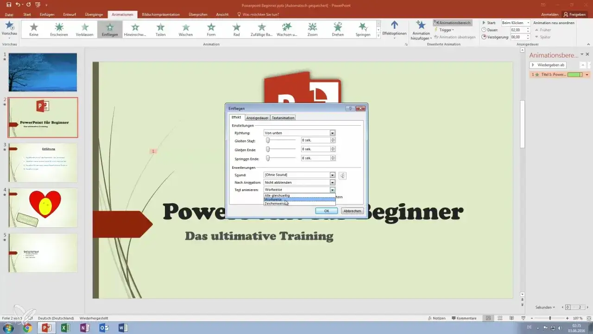Open Excel from the taskbar
This screenshot has height=334, width=593.
tap(65, 328)
